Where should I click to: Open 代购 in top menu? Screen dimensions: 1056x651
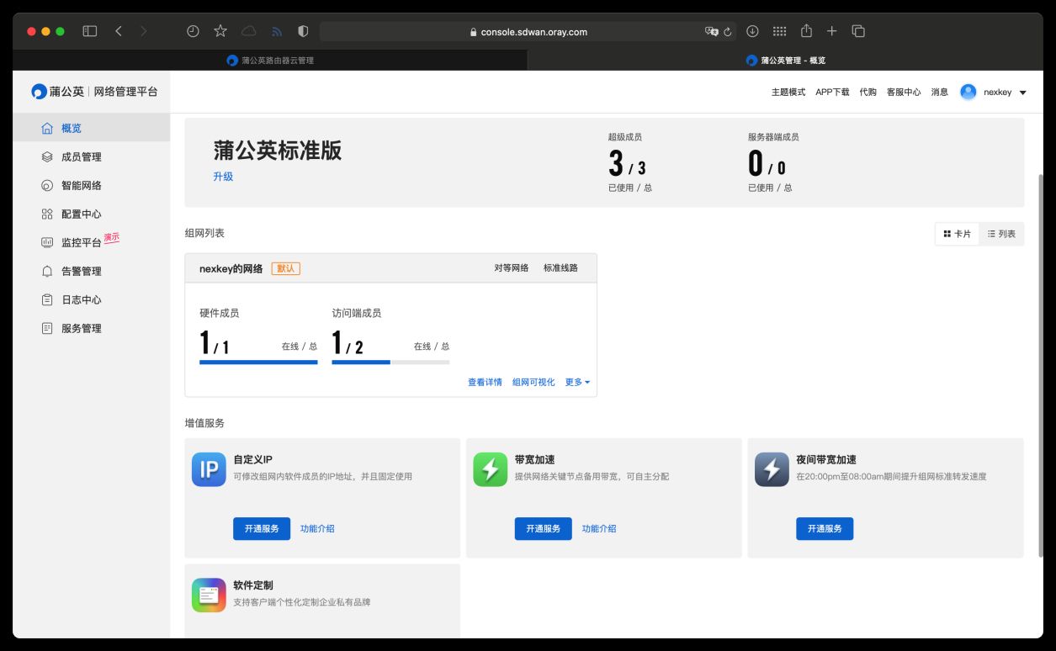[x=868, y=93]
